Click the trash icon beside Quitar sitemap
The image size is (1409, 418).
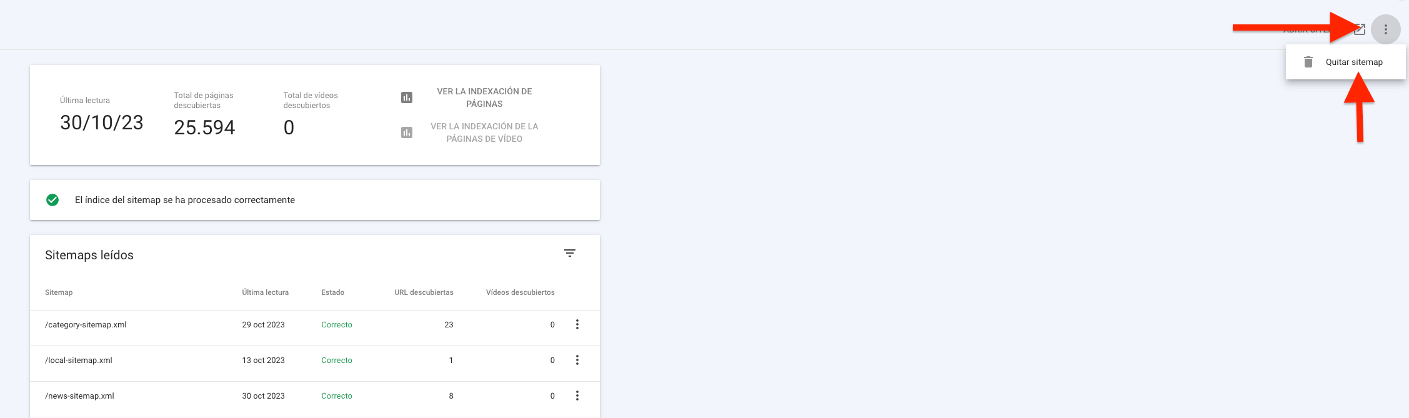(x=1308, y=62)
